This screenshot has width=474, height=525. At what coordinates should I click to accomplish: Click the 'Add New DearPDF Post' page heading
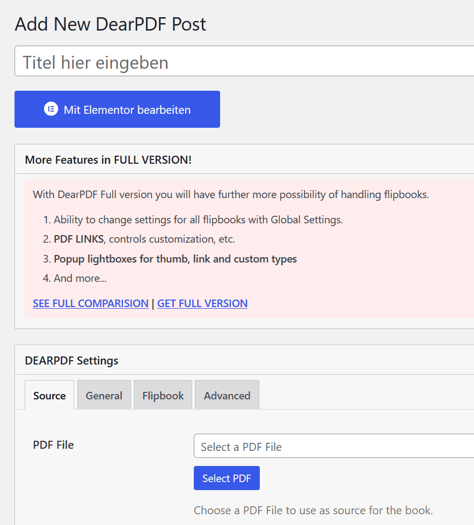[x=111, y=24]
